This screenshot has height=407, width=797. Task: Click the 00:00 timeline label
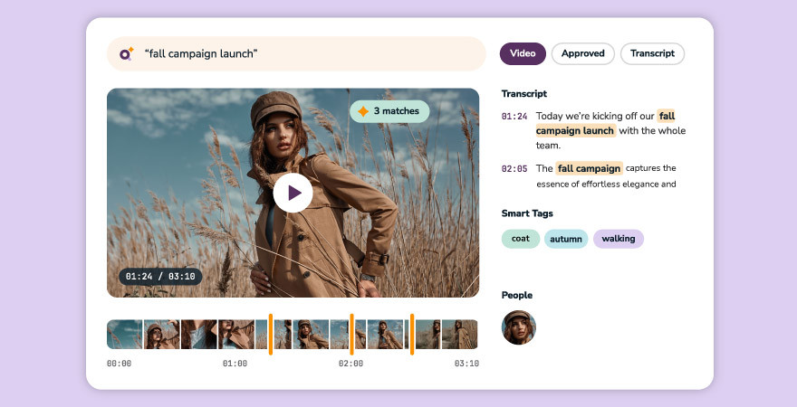pos(119,364)
